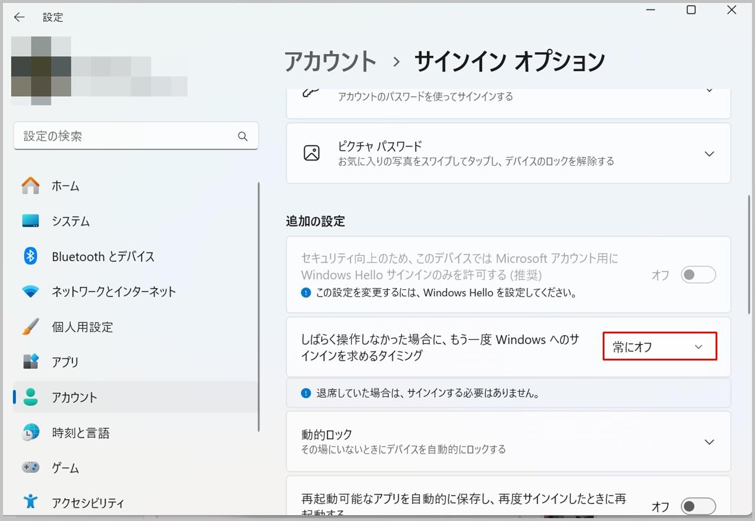Click the back arrow in Settings

point(19,17)
